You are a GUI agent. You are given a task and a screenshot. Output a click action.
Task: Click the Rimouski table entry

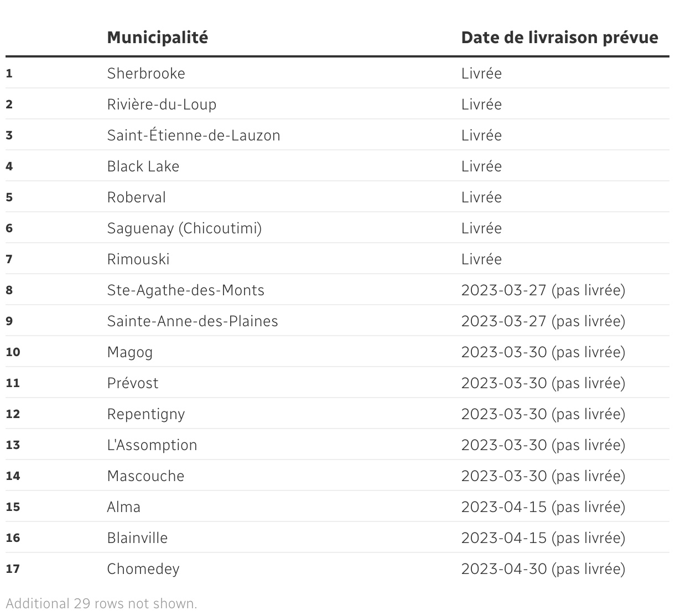(138, 259)
